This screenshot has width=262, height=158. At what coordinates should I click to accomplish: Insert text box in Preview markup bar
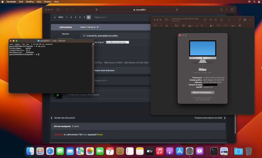click(x=183, y=26)
